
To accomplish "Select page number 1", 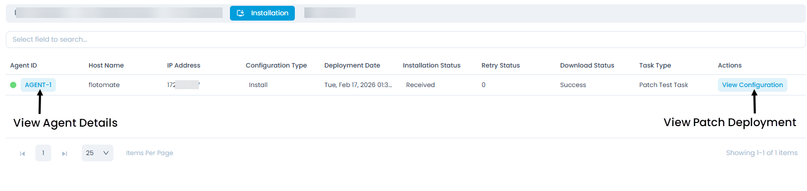I will (43, 153).
